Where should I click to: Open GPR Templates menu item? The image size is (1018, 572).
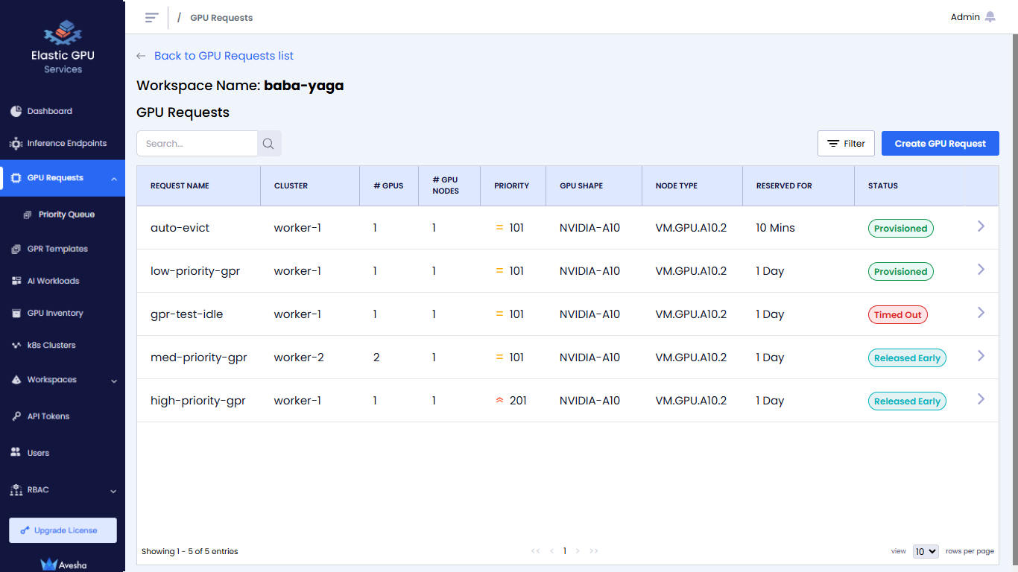point(57,249)
